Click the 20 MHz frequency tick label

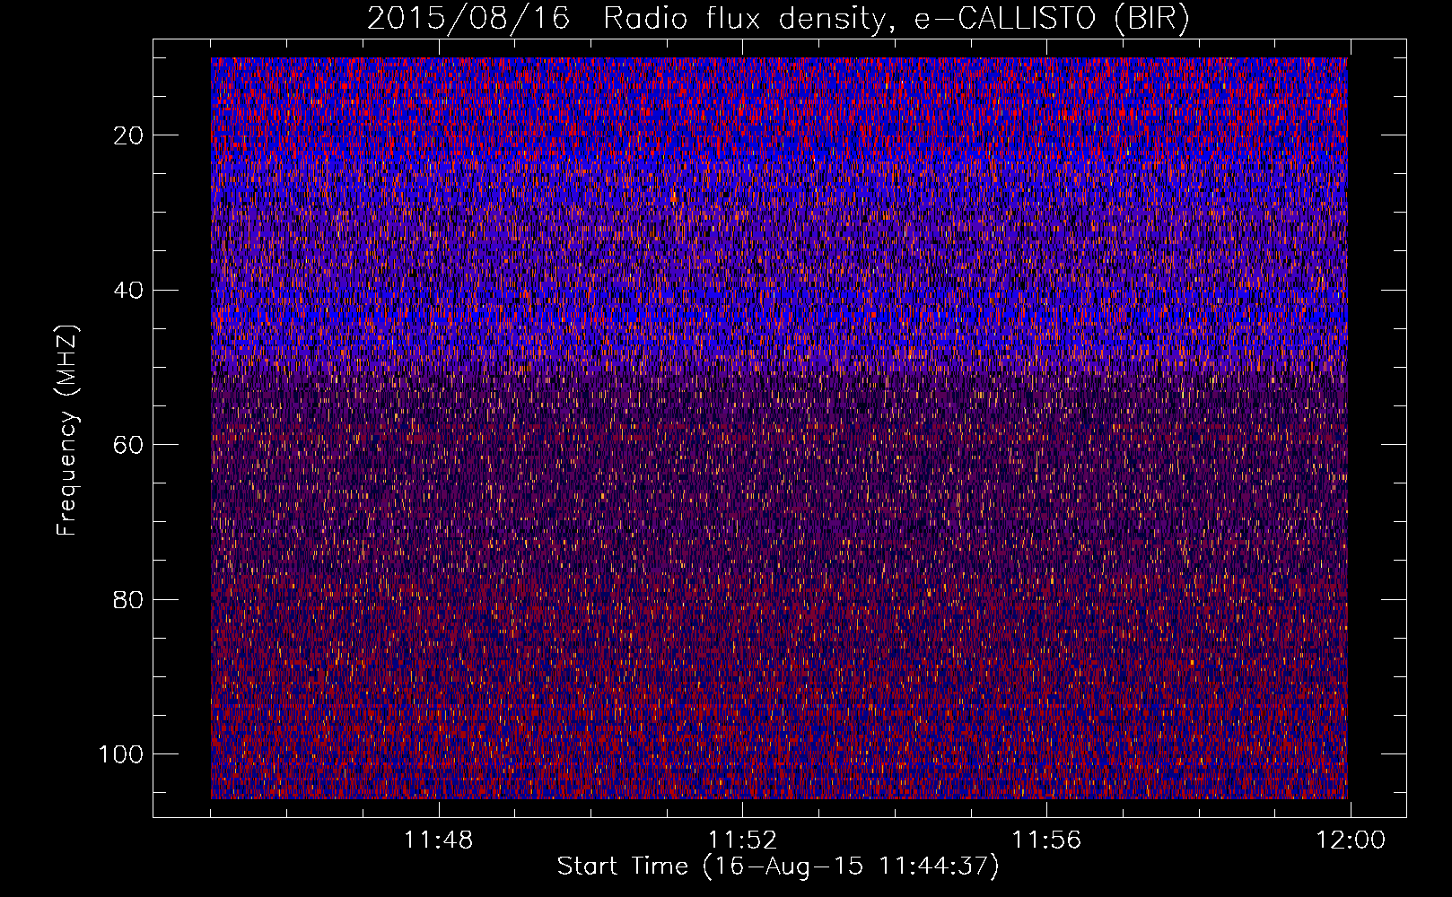tap(129, 135)
